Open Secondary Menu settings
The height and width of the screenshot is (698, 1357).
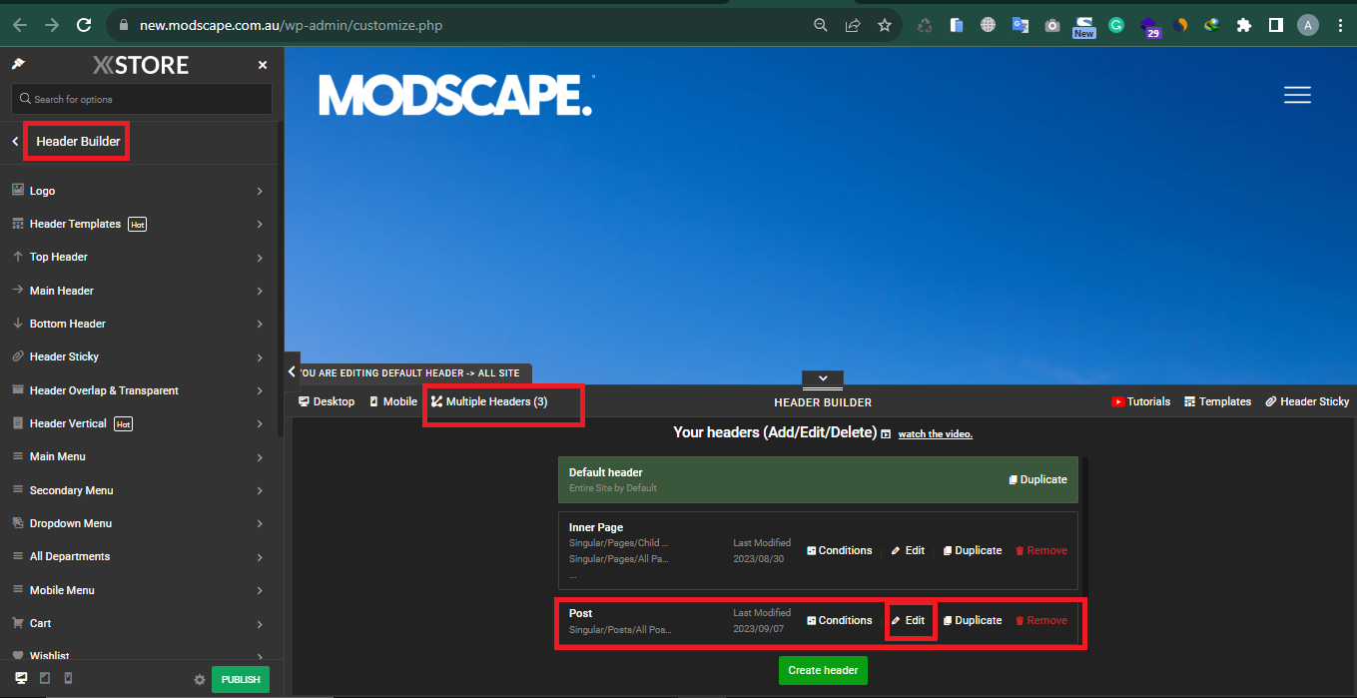pyautogui.click(x=138, y=490)
